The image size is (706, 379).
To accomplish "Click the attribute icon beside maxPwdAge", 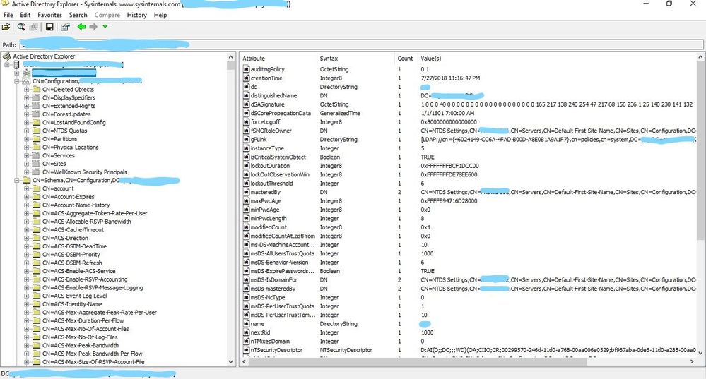I will coord(247,201).
